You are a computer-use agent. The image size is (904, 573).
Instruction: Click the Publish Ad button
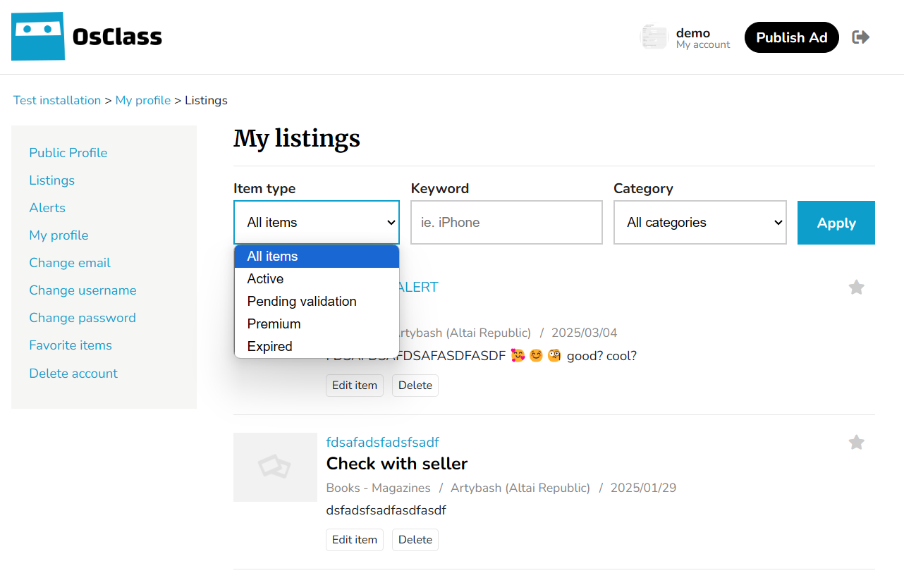pyautogui.click(x=792, y=37)
